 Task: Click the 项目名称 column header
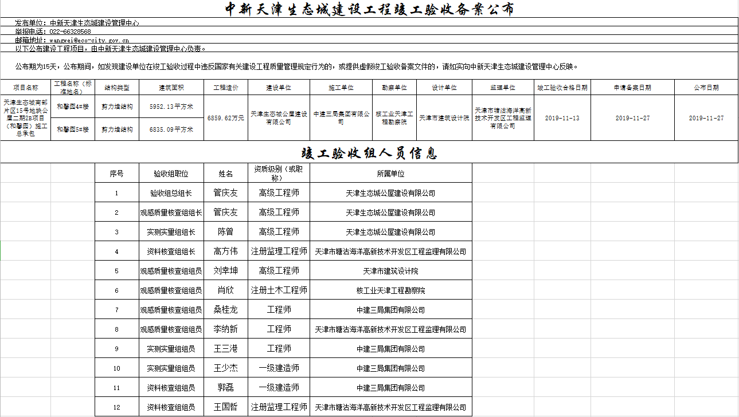pos(26,88)
